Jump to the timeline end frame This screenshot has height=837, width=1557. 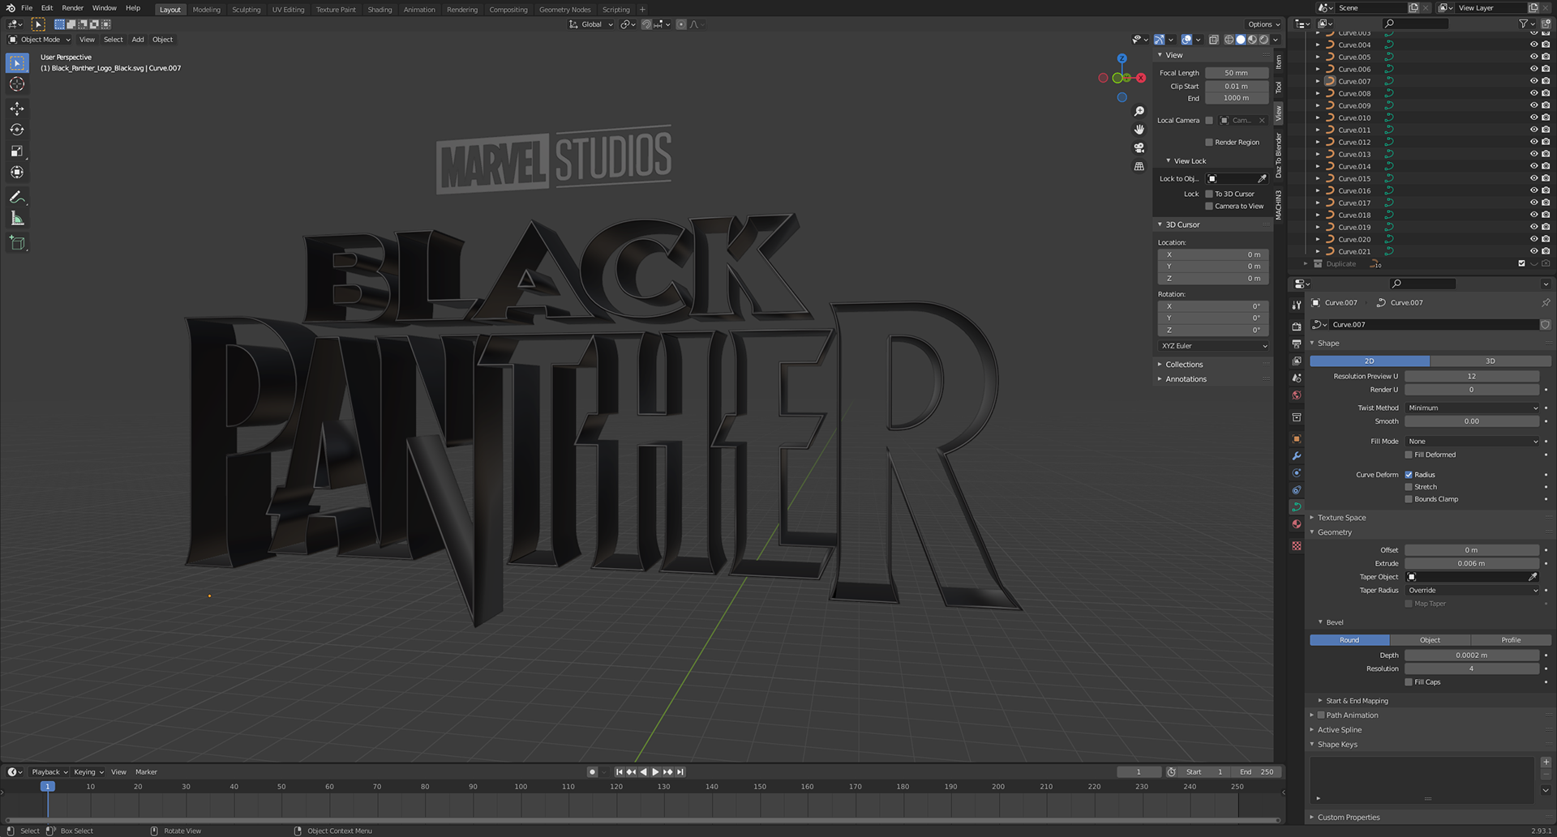(680, 772)
